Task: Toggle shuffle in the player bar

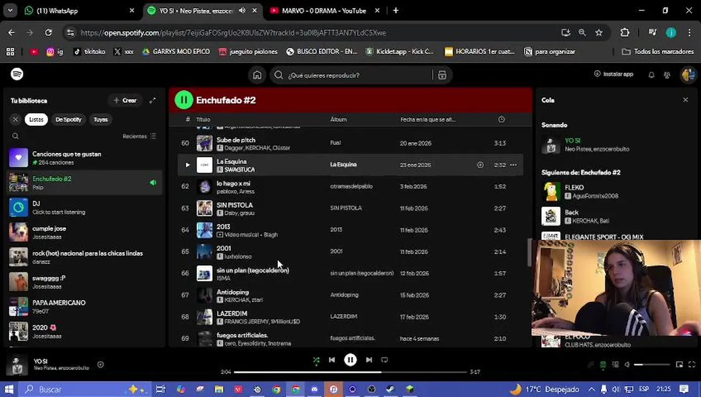Action: coord(316,360)
